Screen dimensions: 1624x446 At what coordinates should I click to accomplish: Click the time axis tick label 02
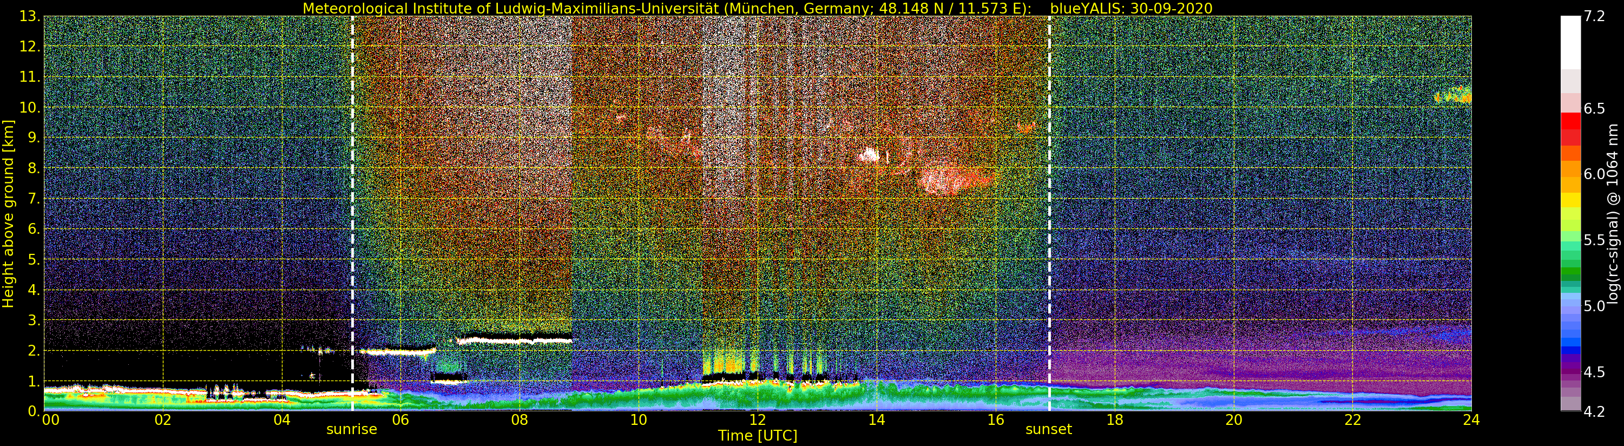click(x=163, y=420)
